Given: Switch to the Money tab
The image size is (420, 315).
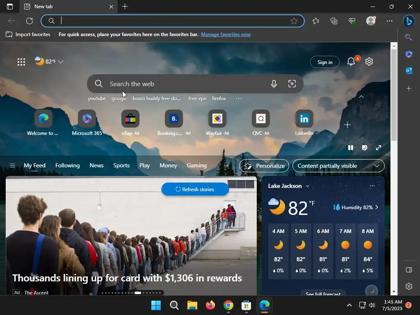Looking at the screenshot, I should pyautogui.click(x=168, y=166).
